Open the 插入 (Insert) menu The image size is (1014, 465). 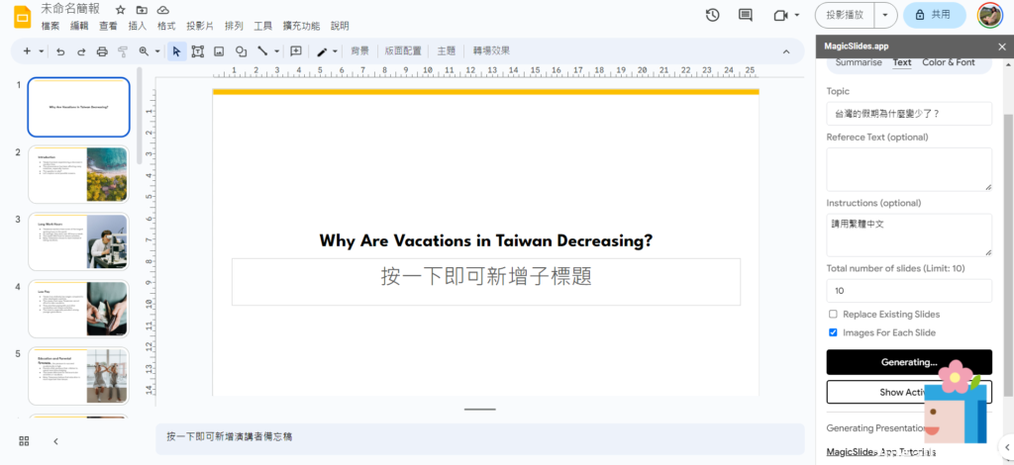click(x=137, y=26)
